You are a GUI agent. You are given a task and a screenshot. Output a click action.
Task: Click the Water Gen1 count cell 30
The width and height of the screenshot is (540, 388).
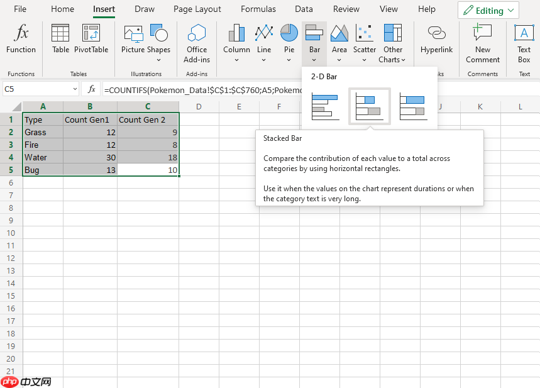click(91, 157)
